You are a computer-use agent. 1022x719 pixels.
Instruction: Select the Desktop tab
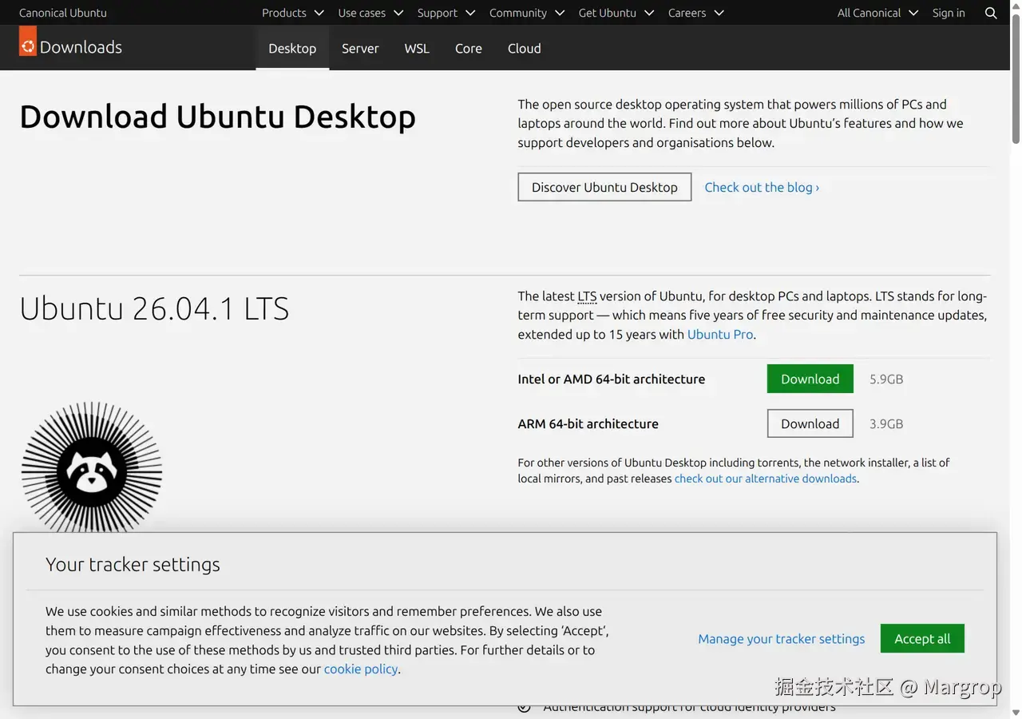pos(292,48)
